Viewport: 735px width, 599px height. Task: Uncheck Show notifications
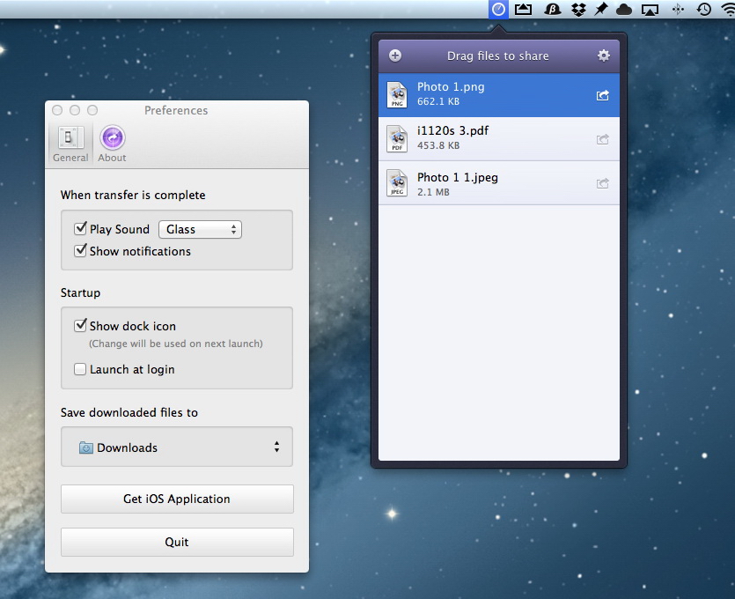click(x=81, y=251)
